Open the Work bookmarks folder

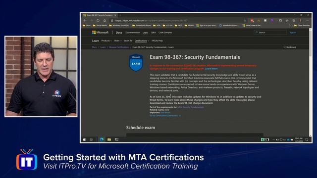(x=87, y=25)
